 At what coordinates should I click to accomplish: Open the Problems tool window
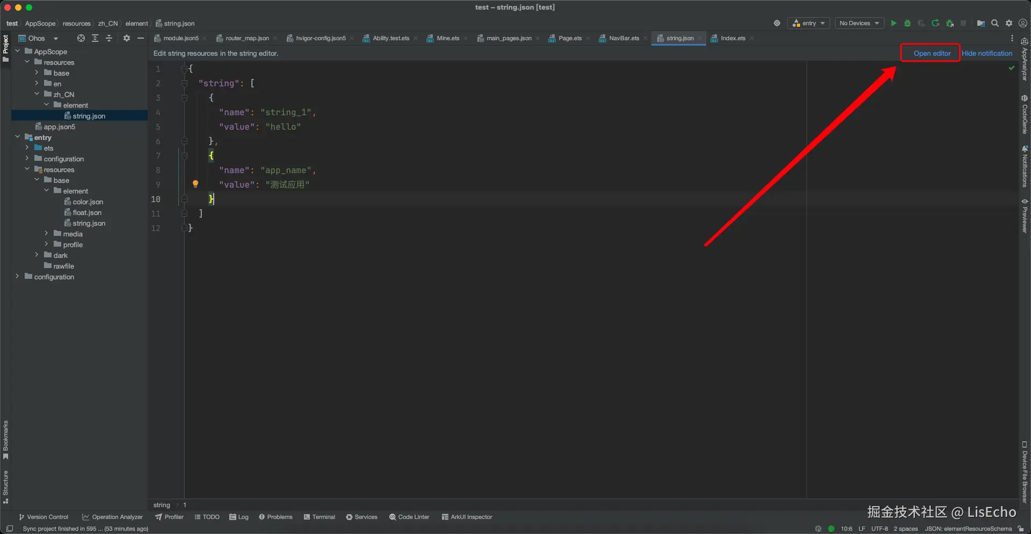pos(275,517)
